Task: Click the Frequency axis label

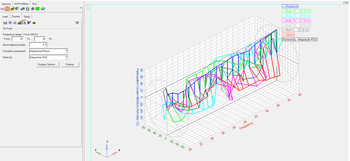Action: click(x=246, y=126)
